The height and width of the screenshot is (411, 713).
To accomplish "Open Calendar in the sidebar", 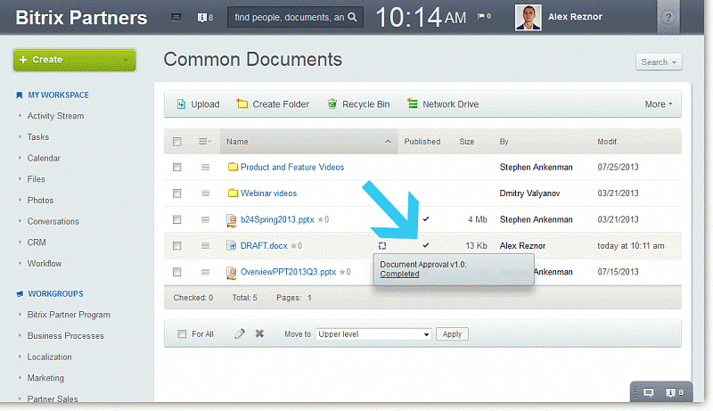I will pyautogui.click(x=44, y=158).
